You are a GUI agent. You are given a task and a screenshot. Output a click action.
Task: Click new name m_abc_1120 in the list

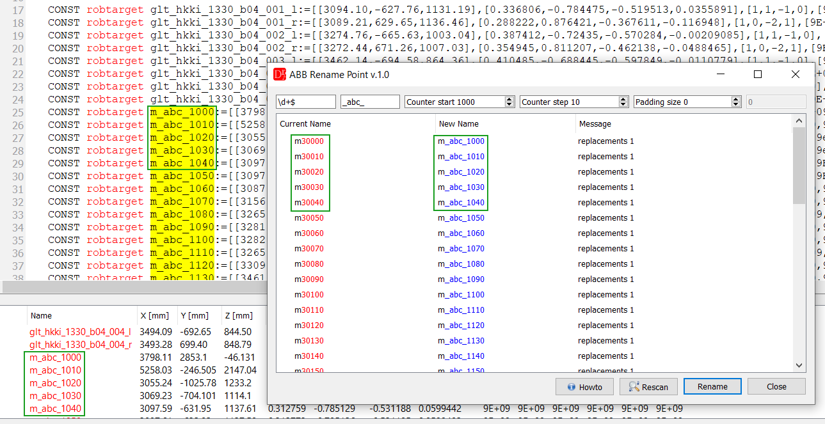[x=461, y=326]
